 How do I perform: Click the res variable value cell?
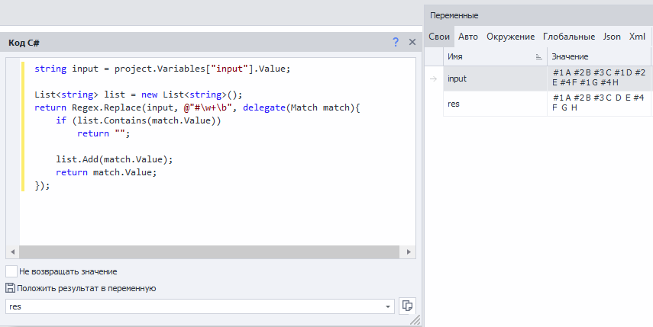pos(600,103)
